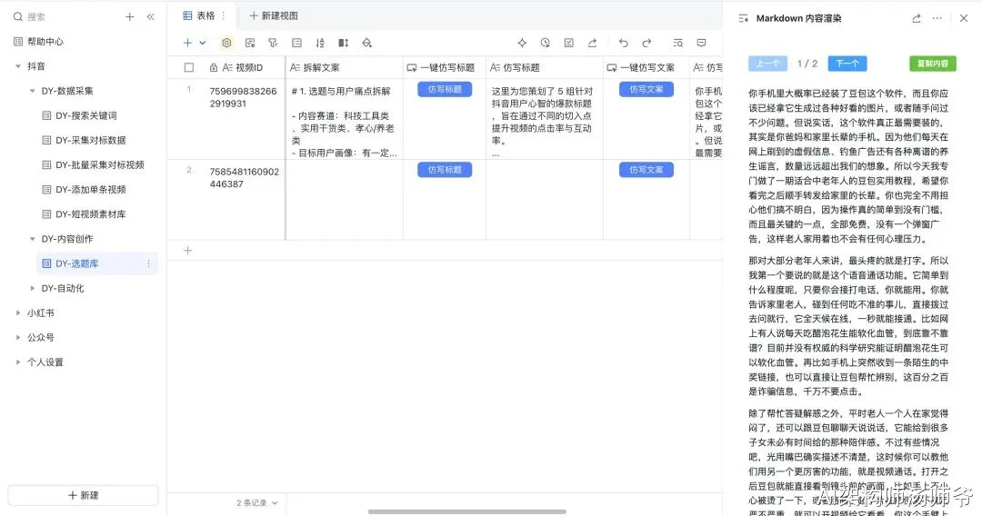Viewport: 982px width, 516px height.
Task: Open the DY-批量采集对标视频 table
Action: [100, 164]
